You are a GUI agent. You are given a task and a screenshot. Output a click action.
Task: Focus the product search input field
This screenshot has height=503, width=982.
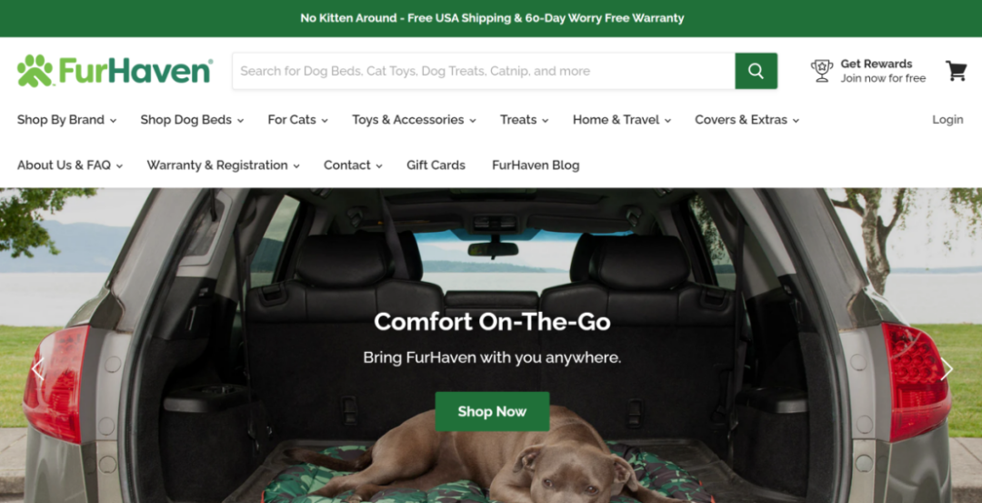(x=484, y=71)
